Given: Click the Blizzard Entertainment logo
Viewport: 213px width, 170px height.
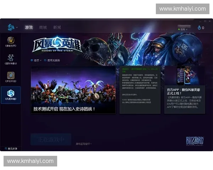Looking at the screenshot, I should pos(195,141).
